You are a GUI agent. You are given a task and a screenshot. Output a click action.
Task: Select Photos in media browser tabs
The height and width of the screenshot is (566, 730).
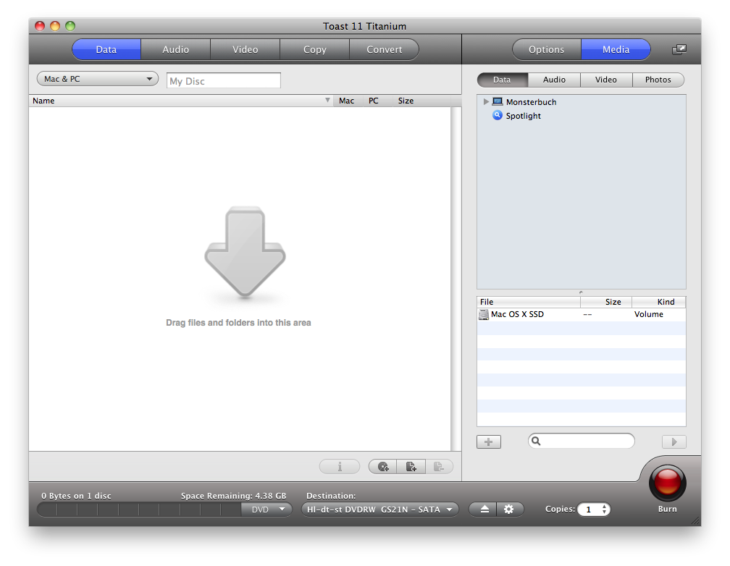click(658, 80)
